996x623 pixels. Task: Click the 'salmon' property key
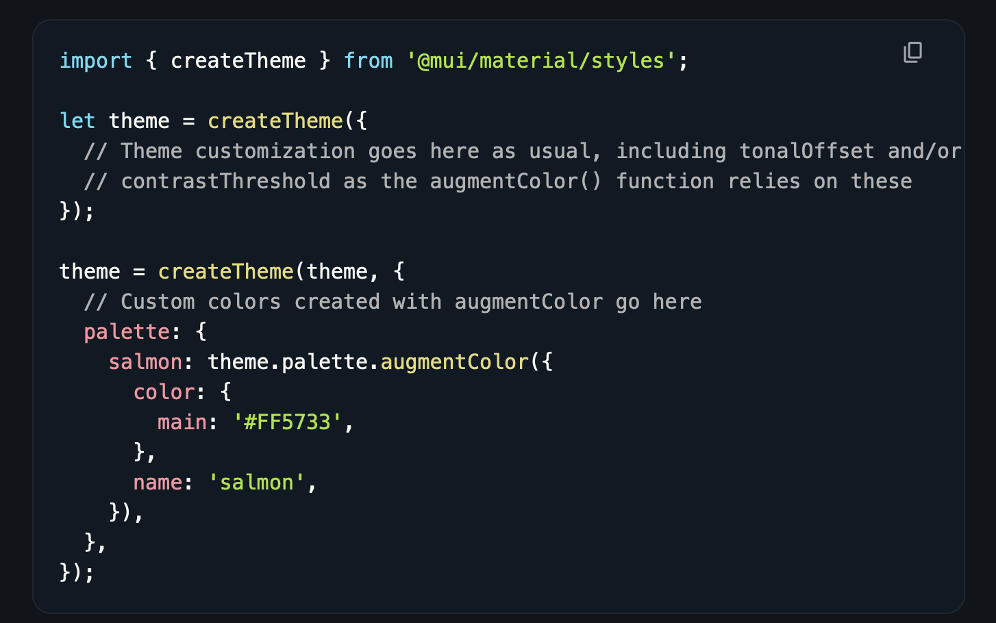coord(145,362)
